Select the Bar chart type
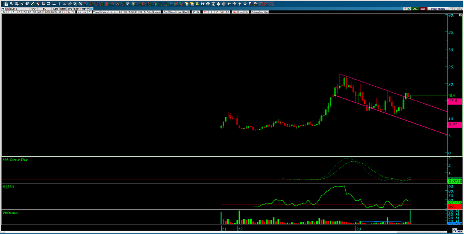This screenshot has height=234, width=464. click(165, 12)
